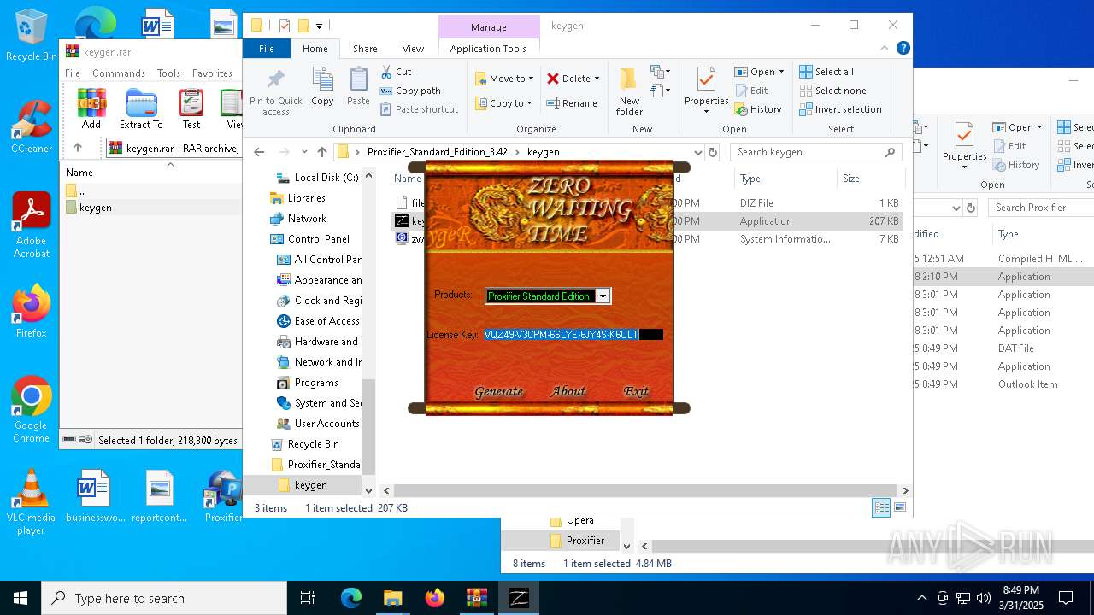Click Invert selection in the ribbon

click(x=840, y=109)
